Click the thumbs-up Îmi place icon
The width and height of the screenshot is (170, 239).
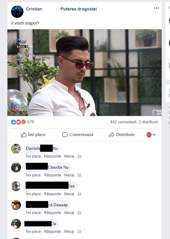[x=24, y=135]
